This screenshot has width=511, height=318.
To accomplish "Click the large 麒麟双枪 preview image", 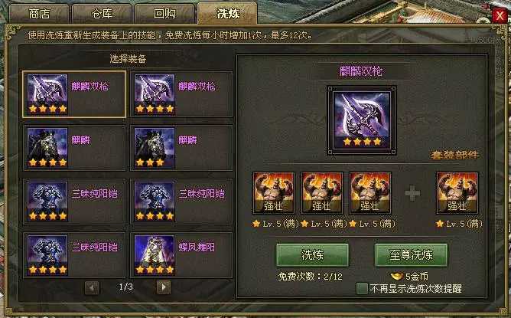I will 362,120.
